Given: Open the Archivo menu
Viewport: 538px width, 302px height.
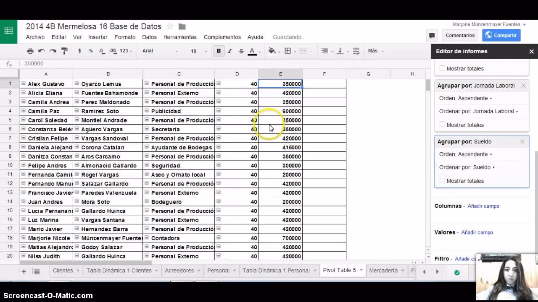Looking at the screenshot, I should (x=35, y=37).
